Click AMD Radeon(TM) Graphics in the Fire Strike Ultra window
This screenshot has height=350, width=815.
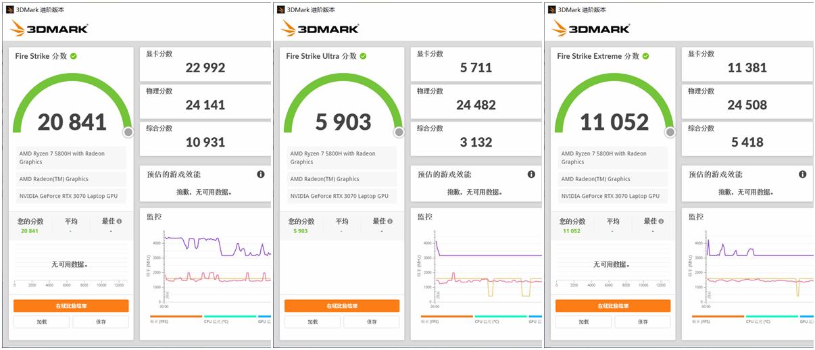pyautogui.click(x=342, y=179)
